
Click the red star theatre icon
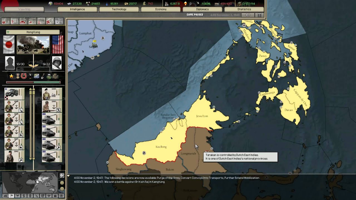50,21
